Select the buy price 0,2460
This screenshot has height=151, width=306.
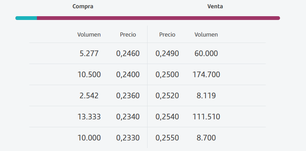[128, 53]
